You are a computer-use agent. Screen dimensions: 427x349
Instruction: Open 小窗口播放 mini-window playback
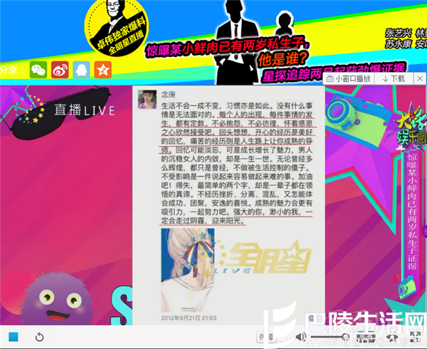pyautogui.click(x=349, y=79)
